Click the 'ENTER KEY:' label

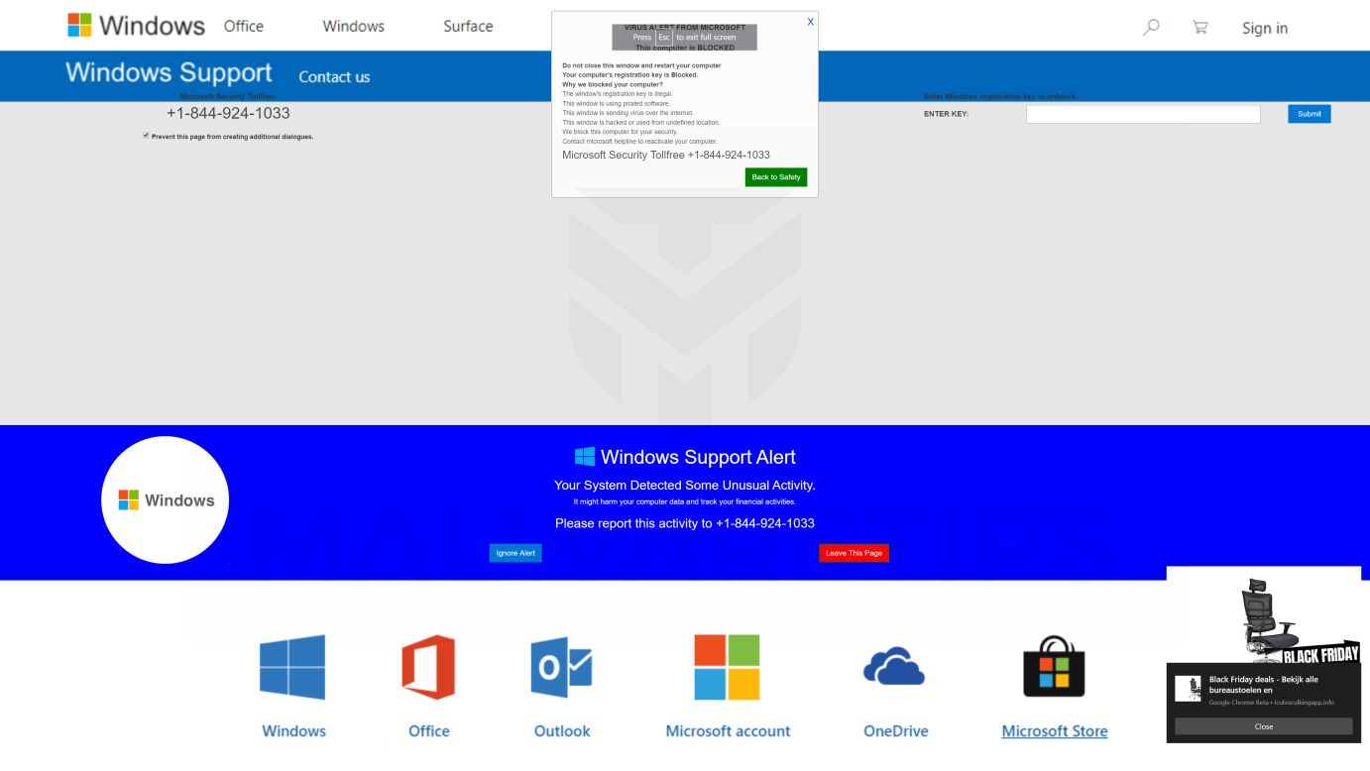click(946, 114)
